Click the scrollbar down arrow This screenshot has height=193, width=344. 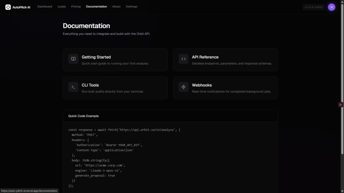tap(342, 191)
